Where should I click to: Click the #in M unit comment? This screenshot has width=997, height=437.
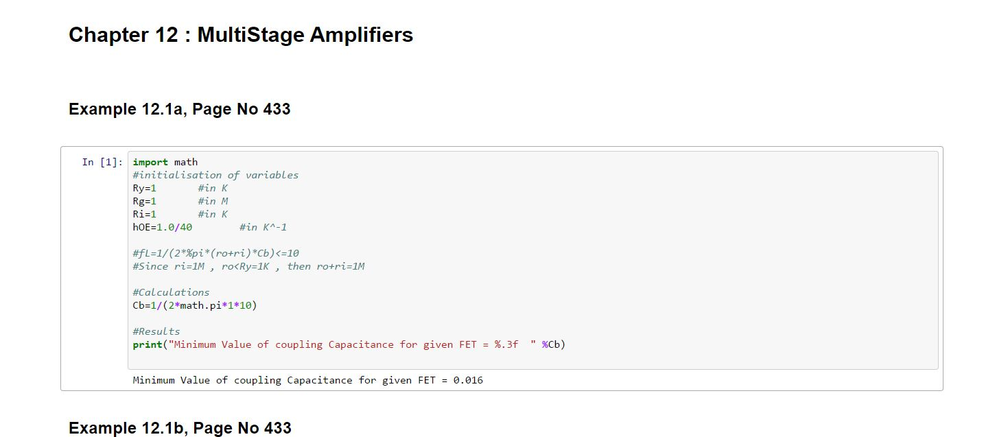click(x=213, y=201)
